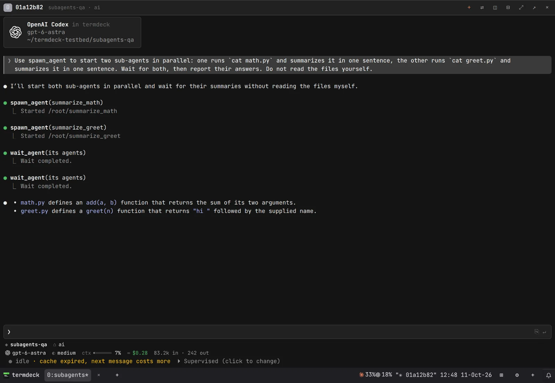Open settings via the gear icon

click(x=517, y=375)
